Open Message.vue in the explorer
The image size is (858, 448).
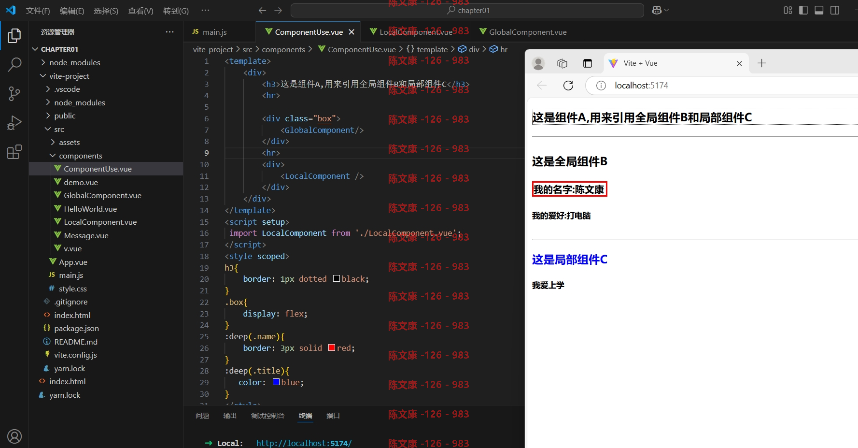click(x=106, y=235)
